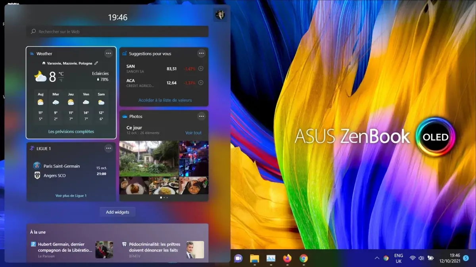Open File Explorer from taskbar
Screen dimensions: 476x267
point(254,258)
